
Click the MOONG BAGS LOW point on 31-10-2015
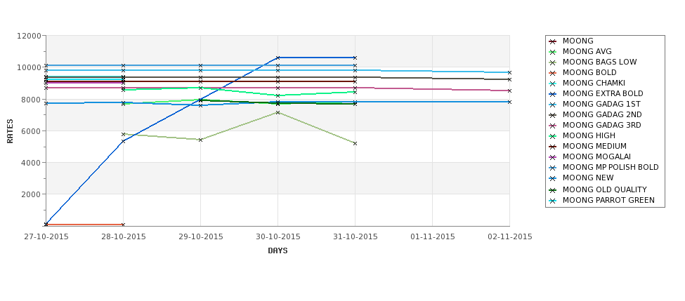tap(355, 144)
